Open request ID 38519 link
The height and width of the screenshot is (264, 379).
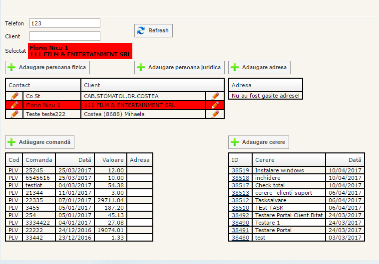click(x=240, y=170)
